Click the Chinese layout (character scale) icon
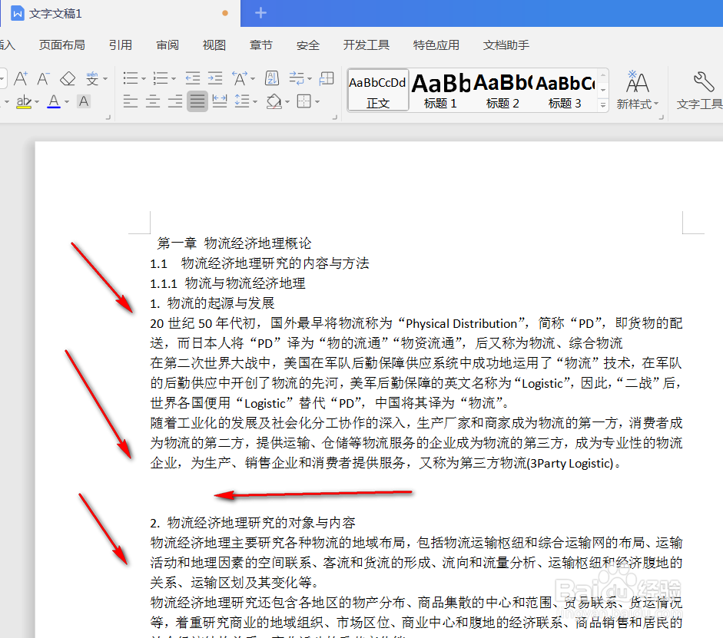Viewport: 723px width, 638px height. tap(240, 78)
